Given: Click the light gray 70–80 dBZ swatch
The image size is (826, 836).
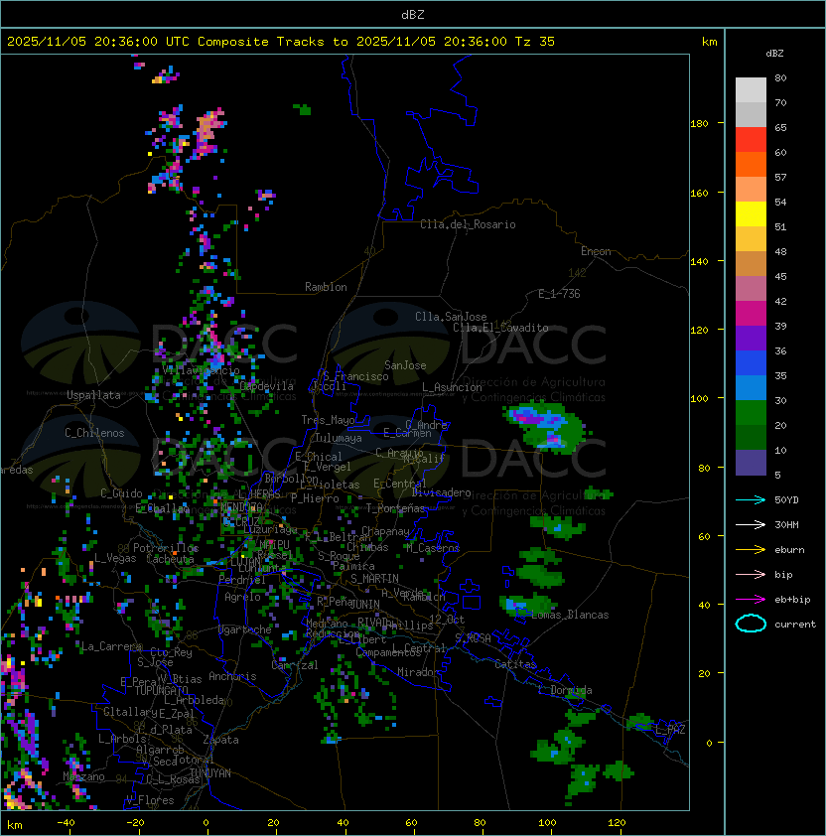Looking at the screenshot, I should pyautogui.click(x=751, y=89).
